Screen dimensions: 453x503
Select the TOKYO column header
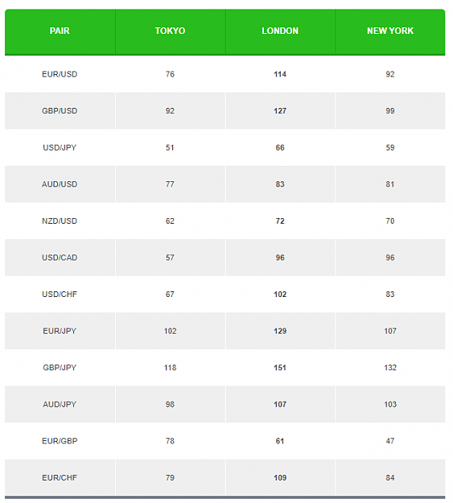coord(170,31)
